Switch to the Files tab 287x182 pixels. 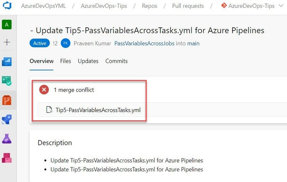tap(66, 61)
